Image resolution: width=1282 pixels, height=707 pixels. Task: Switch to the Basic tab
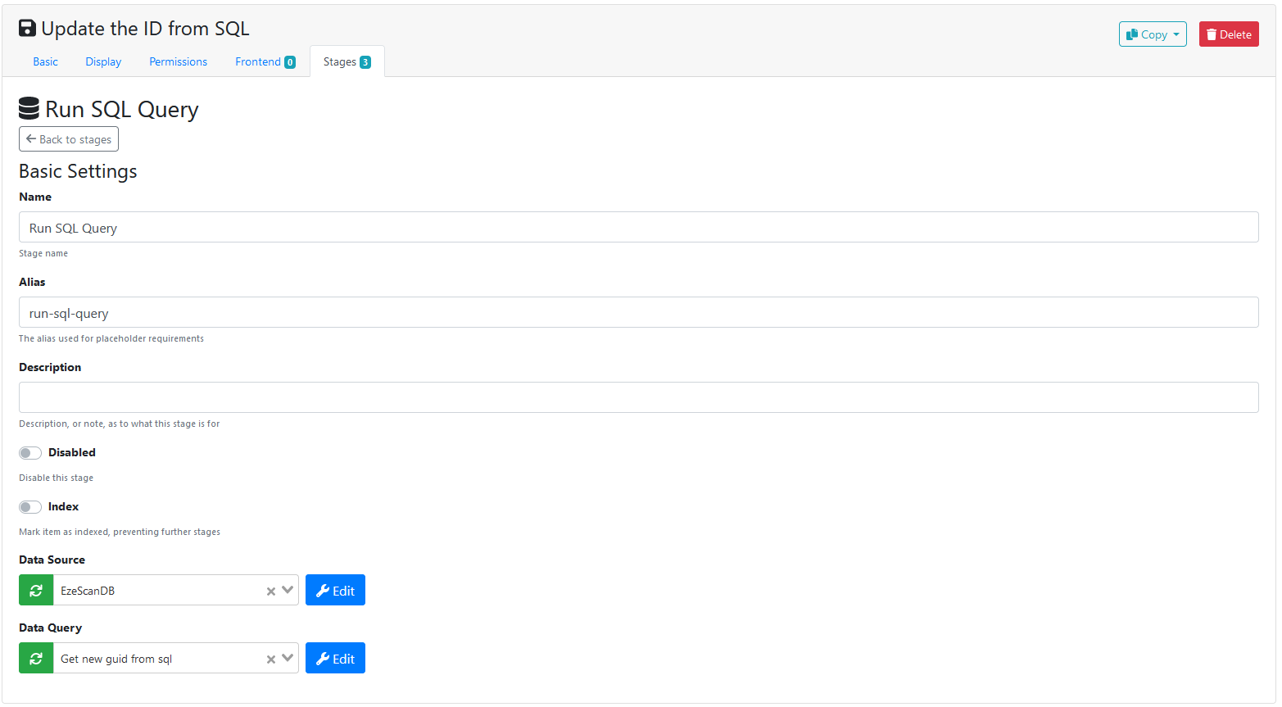point(45,61)
